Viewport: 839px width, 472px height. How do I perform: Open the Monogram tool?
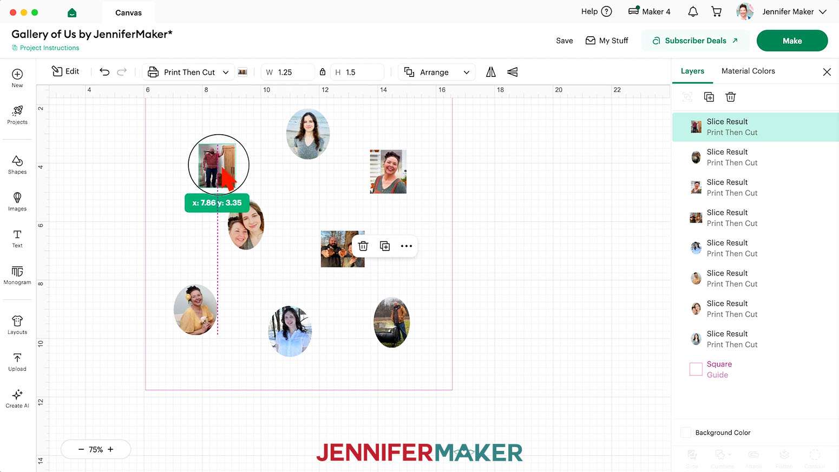point(17,276)
